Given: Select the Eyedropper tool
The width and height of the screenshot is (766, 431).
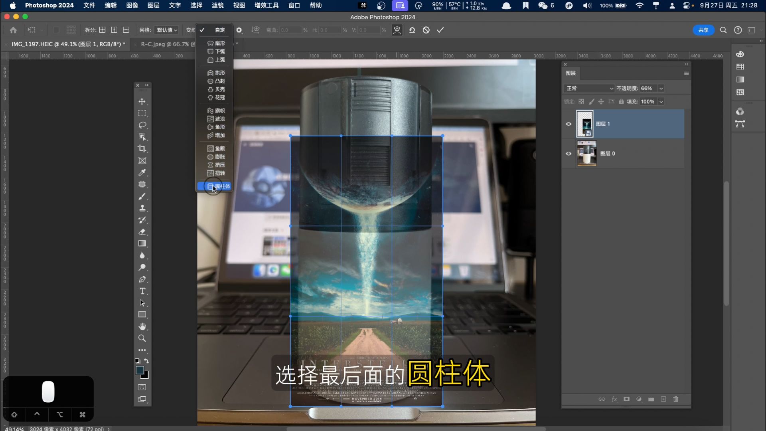Looking at the screenshot, I should [142, 172].
